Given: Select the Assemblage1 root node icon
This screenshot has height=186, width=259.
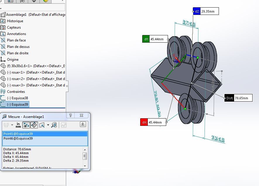Looking at the screenshot, I should click(3, 15).
